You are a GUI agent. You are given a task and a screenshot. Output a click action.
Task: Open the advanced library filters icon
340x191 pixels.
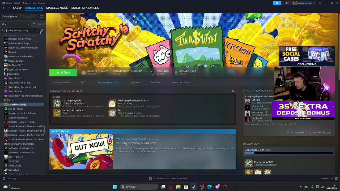pyautogui.click(x=42, y=31)
